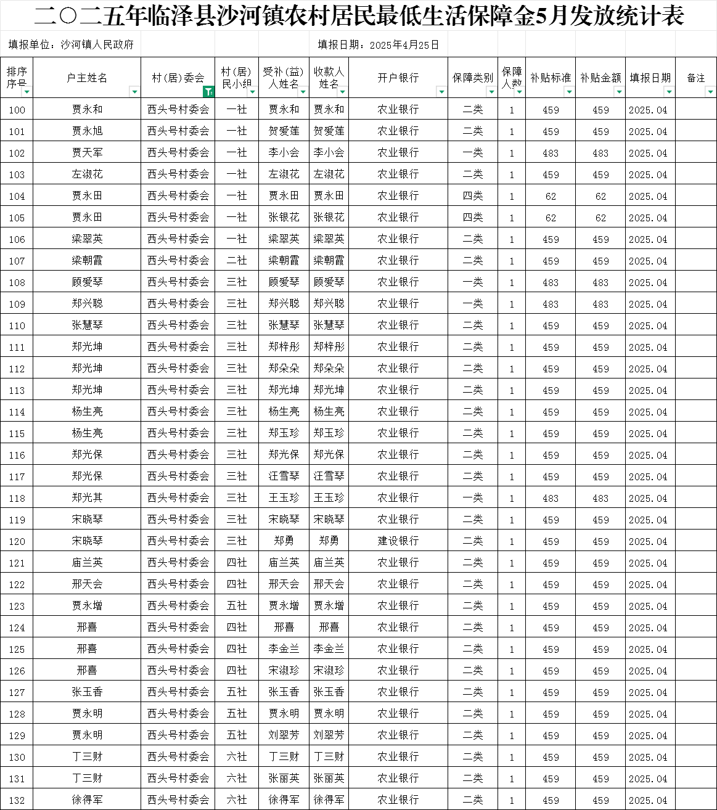Select 户主 cell 邢天会 in row 122
717x810 pixels.
(x=87, y=584)
